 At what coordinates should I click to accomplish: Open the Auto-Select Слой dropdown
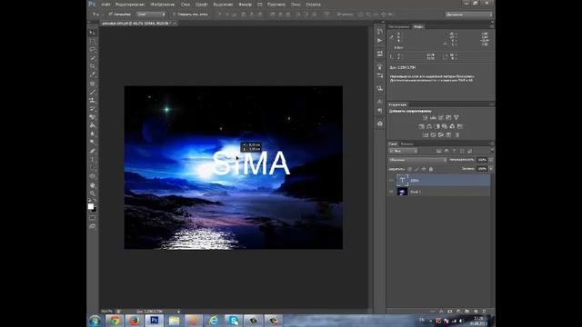[x=151, y=15]
